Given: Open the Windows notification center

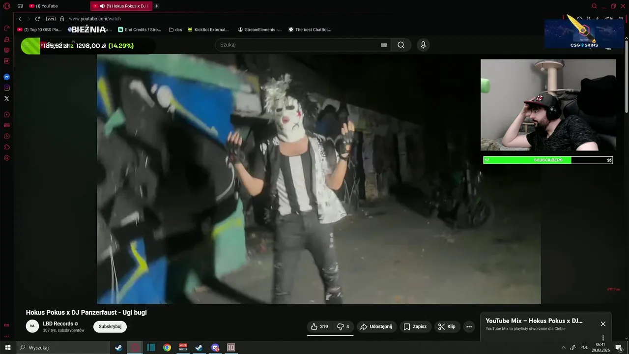Looking at the screenshot, I should [619, 348].
